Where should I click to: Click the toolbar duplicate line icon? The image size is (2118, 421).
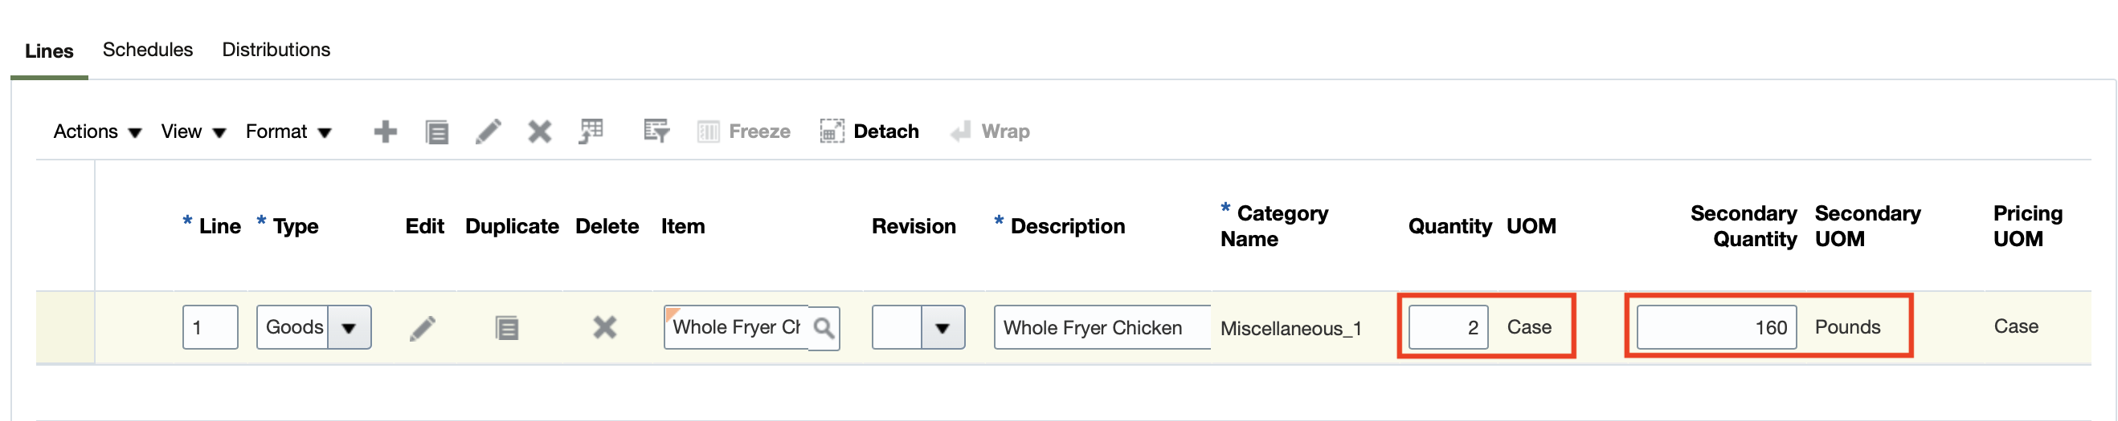pos(436,132)
